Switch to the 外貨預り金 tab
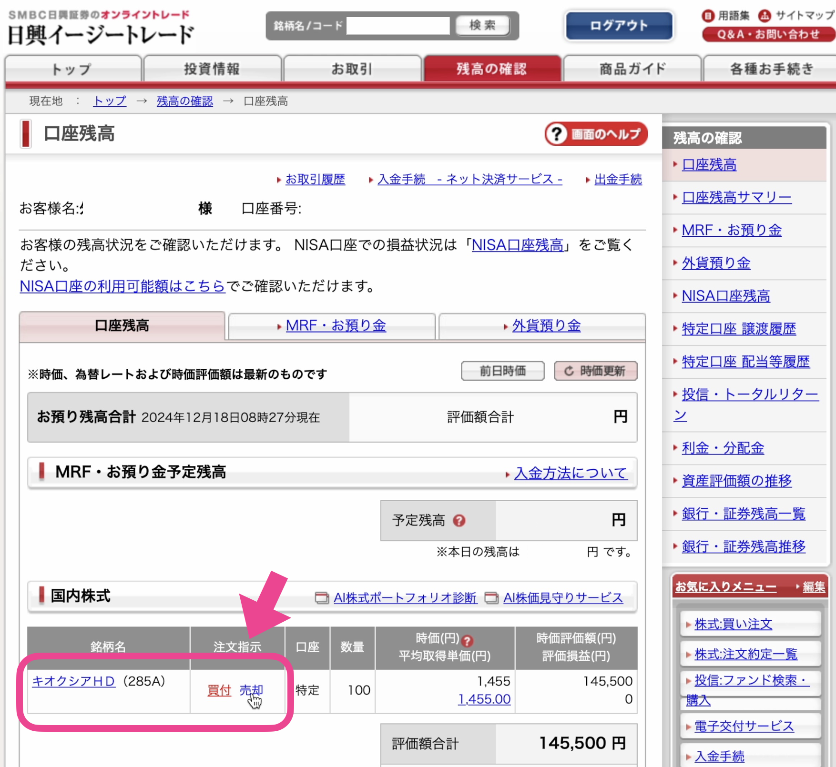The image size is (836, 767). 546,326
